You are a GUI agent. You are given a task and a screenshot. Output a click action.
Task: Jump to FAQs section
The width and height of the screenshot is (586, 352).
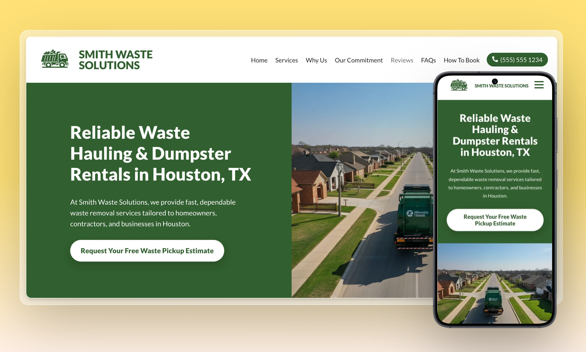[428, 60]
